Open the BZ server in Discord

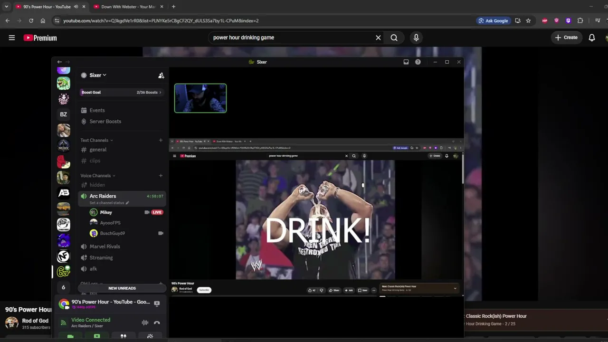point(63,114)
